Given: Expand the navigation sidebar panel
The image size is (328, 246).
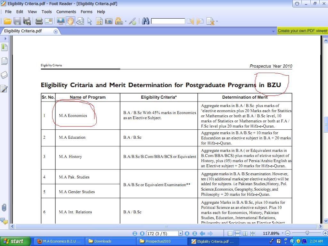Looking at the screenshot, I should [5, 38].
